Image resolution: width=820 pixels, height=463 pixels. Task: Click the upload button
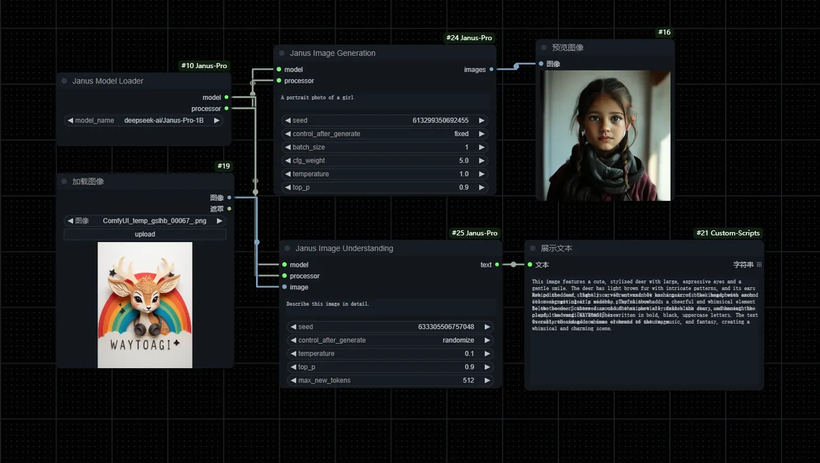point(145,234)
